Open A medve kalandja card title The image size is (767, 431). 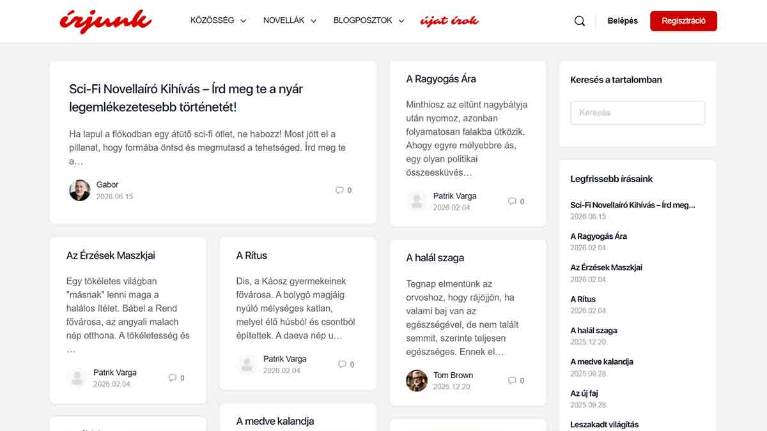click(x=275, y=421)
